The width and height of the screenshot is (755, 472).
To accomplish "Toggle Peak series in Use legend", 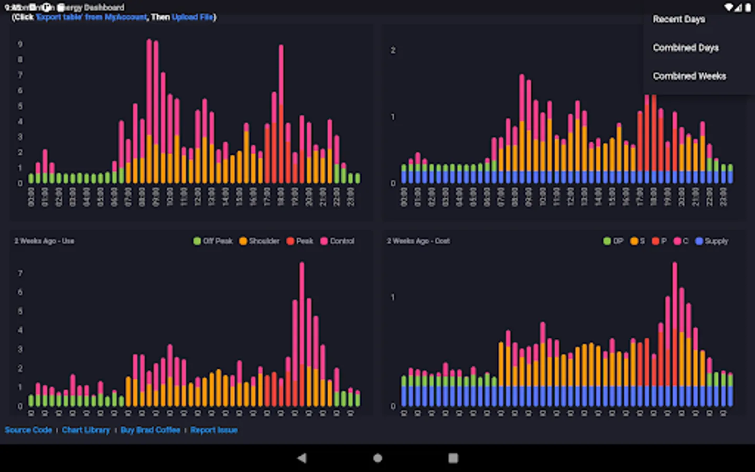I will (x=300, y=241).
